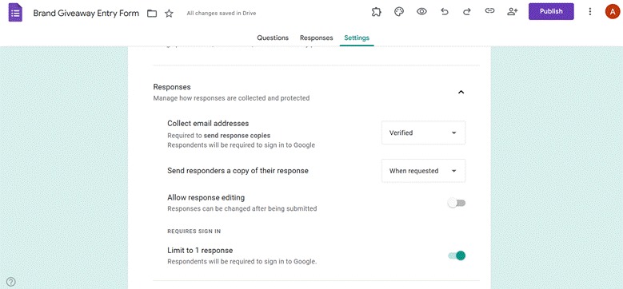Image resolution: width=623 pixels, height=289 pixels.
Task: Disable Limit to 1 response toggle
Action: click(x=457, y=255)
